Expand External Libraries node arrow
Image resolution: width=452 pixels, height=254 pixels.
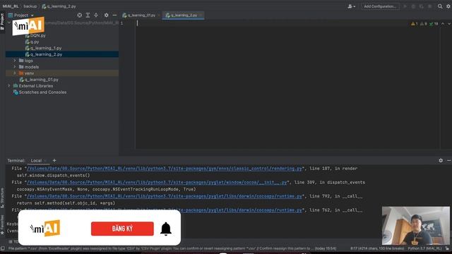(x=9, y=86)
